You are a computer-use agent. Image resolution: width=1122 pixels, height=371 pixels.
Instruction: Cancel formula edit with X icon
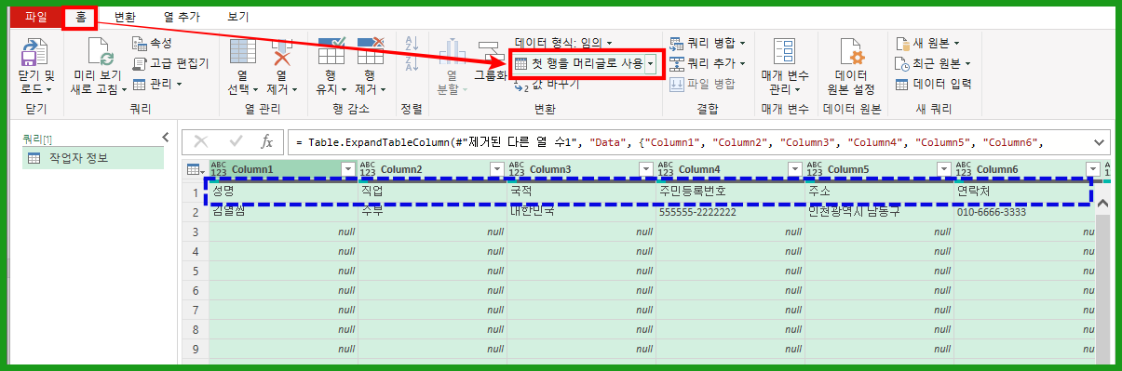coord(200,141)
